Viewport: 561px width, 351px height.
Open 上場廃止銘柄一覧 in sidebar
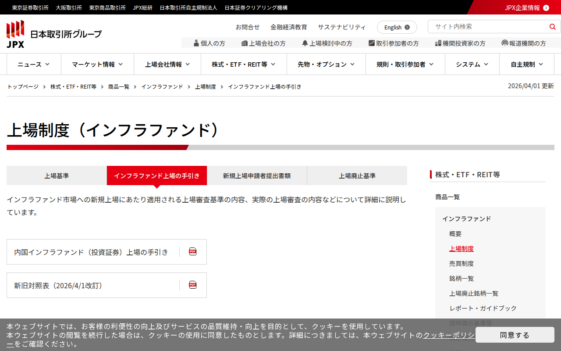pos(474,294)
